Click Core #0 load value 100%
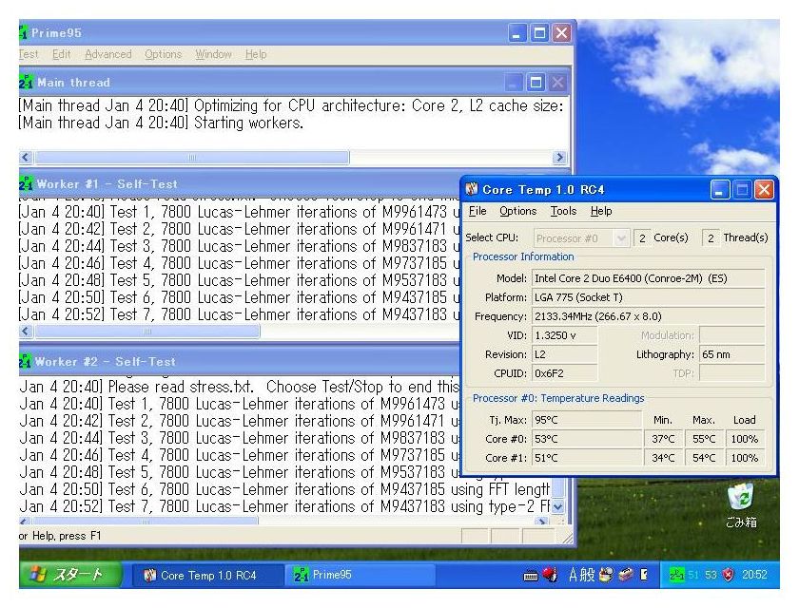This screenshot has height=608, width=799. pyautogui.click(x=745, y=439)
